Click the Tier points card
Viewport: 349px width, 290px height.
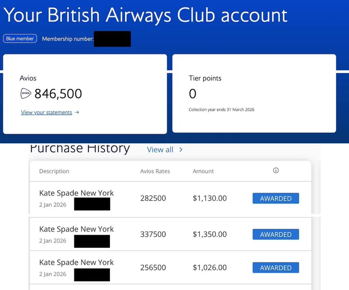tap(254, 93)
